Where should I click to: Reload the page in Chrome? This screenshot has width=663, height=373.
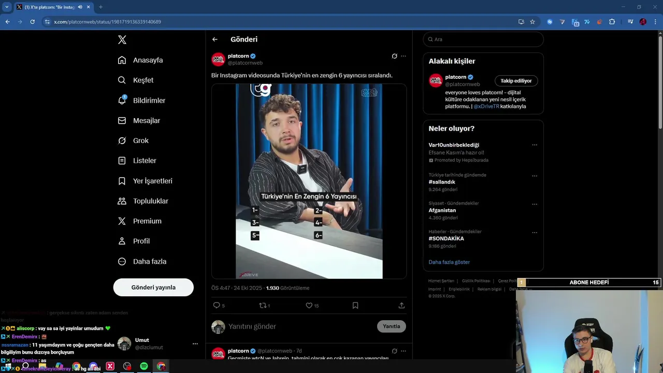pyautogui.click(x=32, y=22)
